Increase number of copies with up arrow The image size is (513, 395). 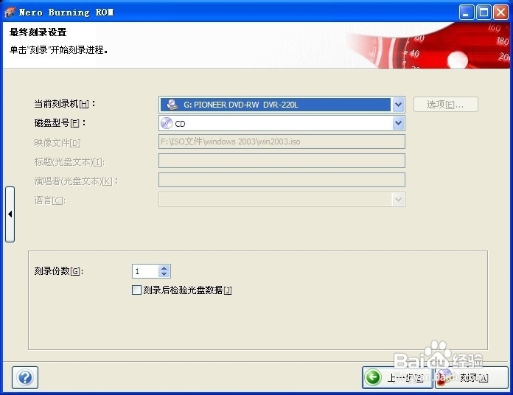click(x=164, y=268)
